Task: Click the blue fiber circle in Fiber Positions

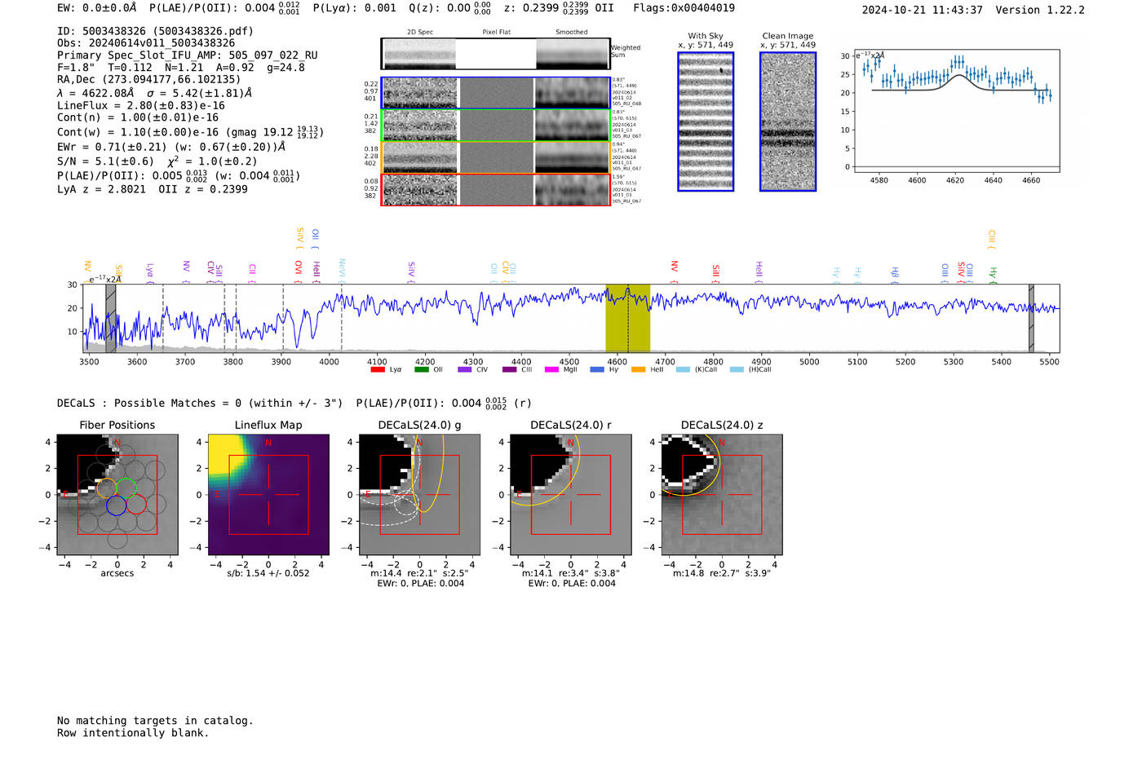Action: 116,505
